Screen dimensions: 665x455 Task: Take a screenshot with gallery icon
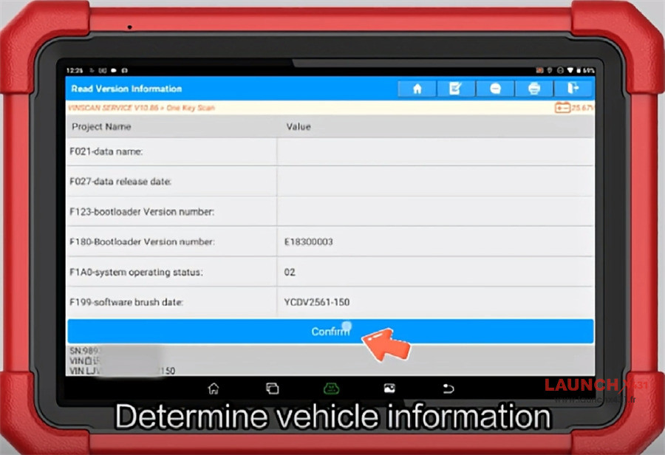(x=389, y=388)
